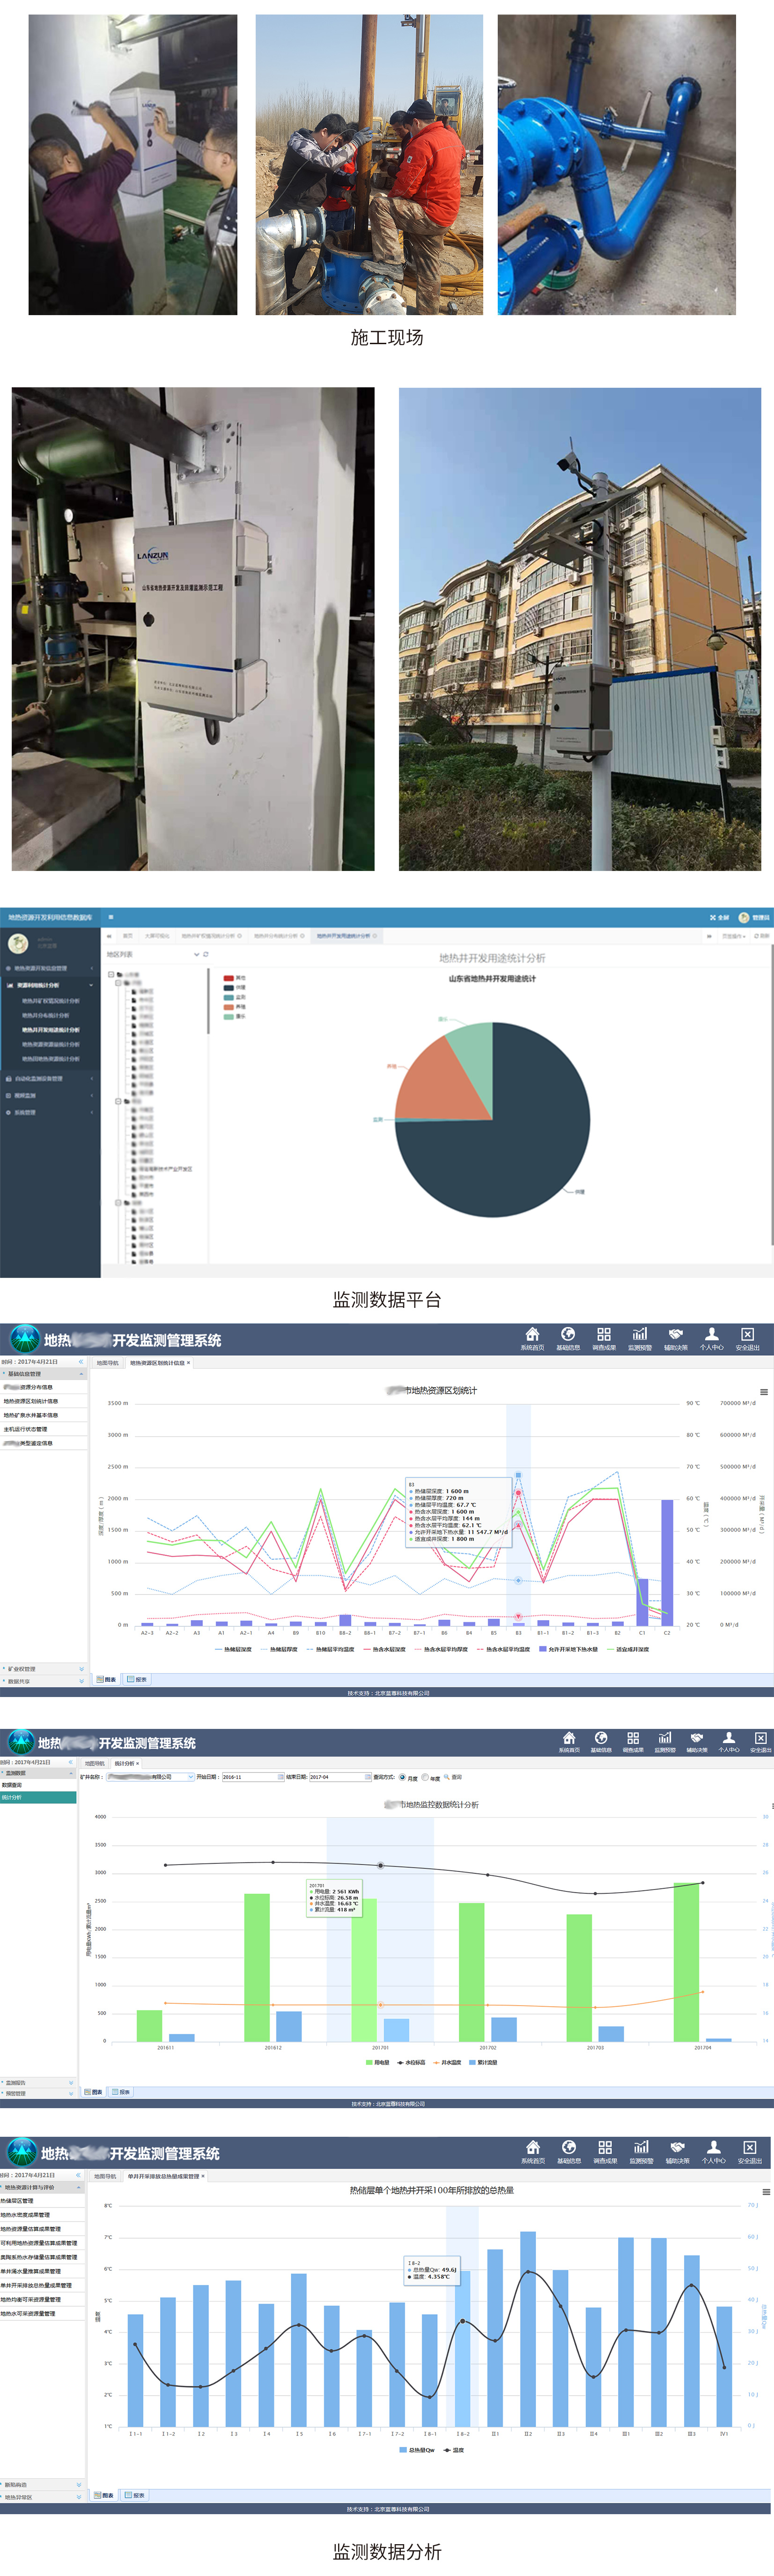Switch to the 首页 tab in the database platform
This screenshot has width=774, height=2576.
[127, 936]
